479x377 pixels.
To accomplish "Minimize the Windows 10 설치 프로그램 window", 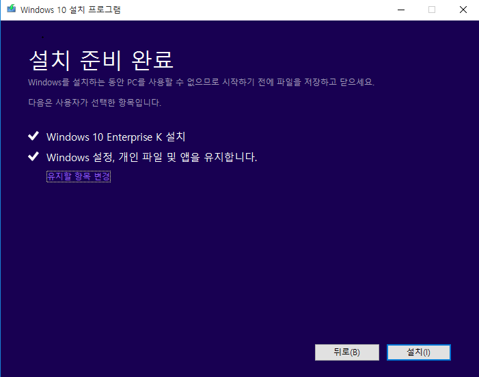I will point(401,10).
